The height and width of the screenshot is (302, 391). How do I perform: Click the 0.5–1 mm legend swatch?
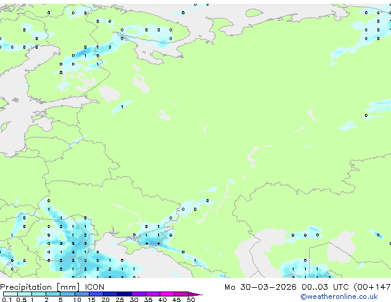[25, 294]
